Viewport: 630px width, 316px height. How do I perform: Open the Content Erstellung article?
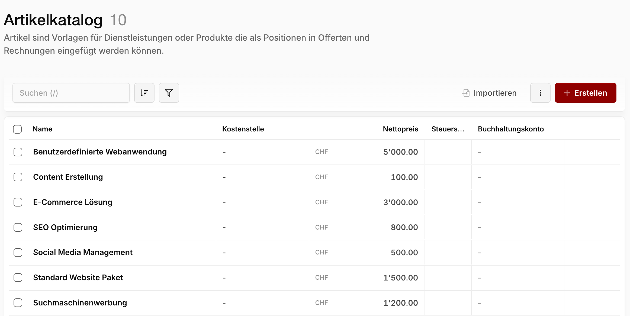(68, 177)
